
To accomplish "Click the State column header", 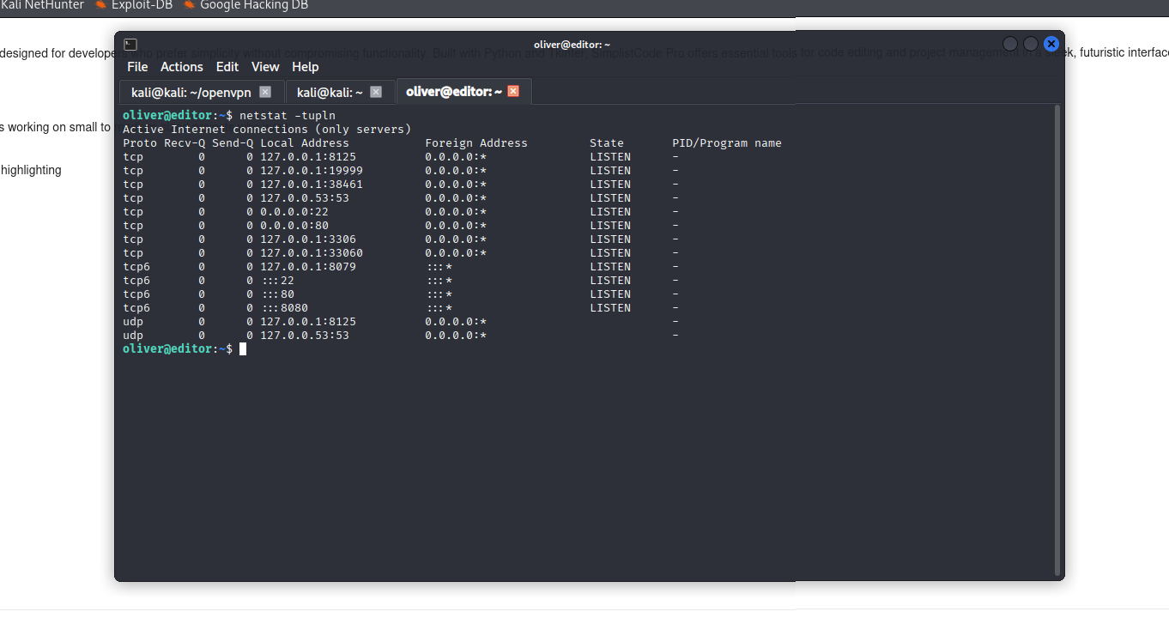I will pyautogui.click(x=607, y=143).
